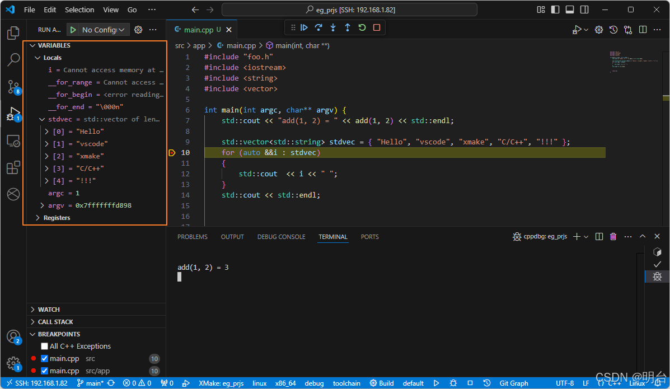Image resolution: width=670 pixels, height=389 pixels.
Task: Expand the Registers node
Action: [x=38, y=218]
